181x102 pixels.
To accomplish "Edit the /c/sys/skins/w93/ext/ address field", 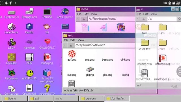I will [x=105, y=45].
